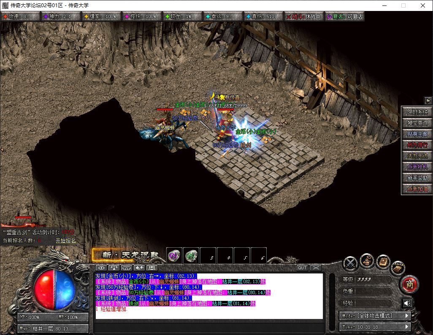This screenshot has height=335, width=433.
Task: Open the 限时系统 side menu
Action: click(417, 112)
